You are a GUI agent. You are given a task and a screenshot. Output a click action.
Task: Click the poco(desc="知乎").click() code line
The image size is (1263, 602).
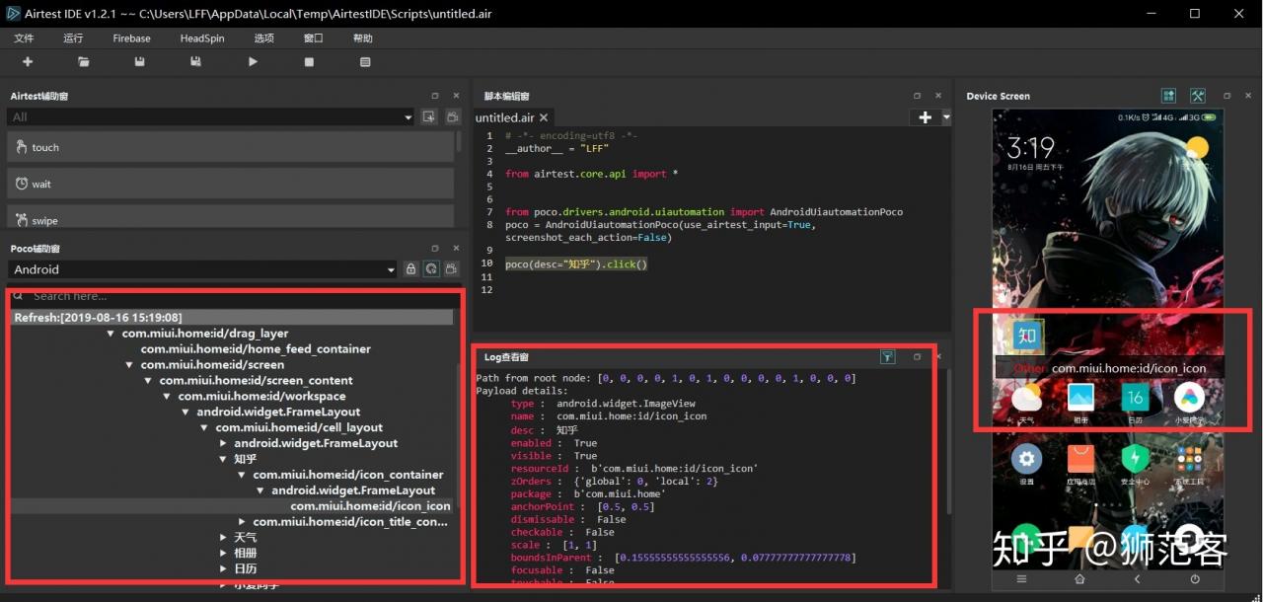pyautogui.click(x=576, y=264)
